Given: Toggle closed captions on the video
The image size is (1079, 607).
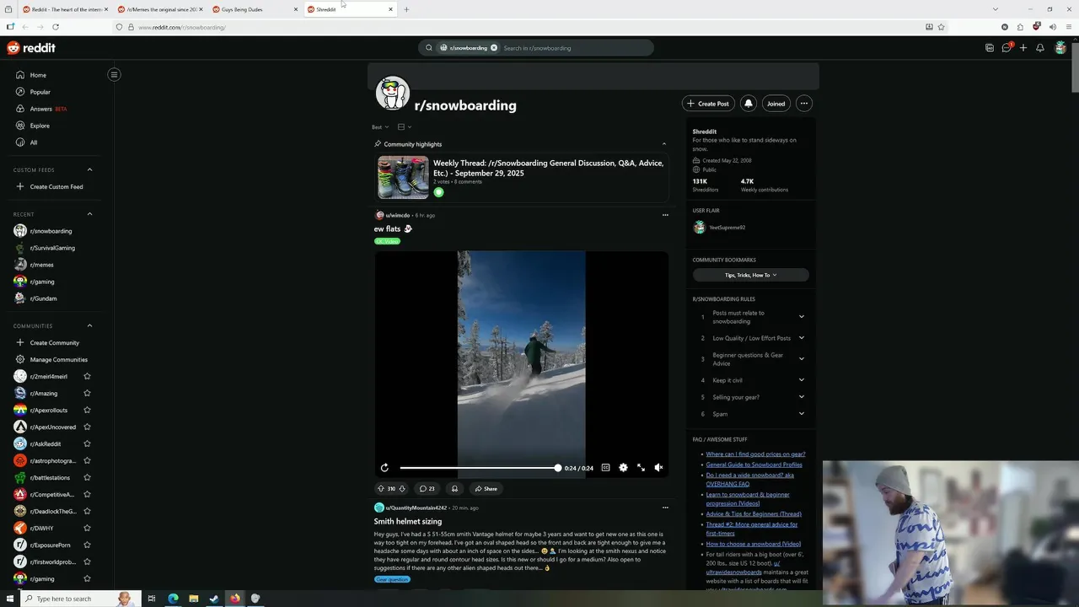Looking at the screenshot, I should click(x=605, y=468).
